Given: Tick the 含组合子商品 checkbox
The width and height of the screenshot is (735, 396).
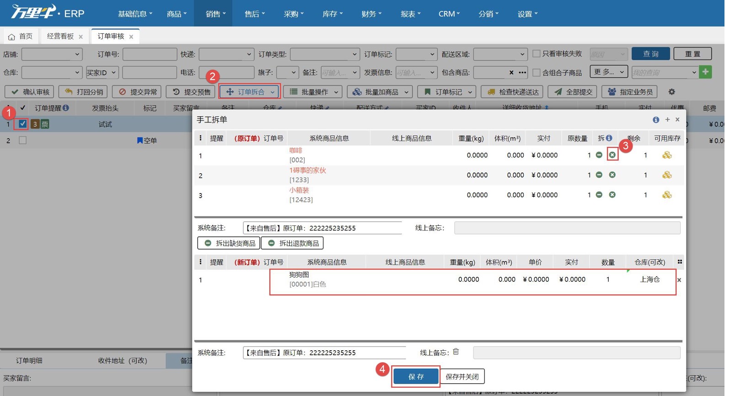Looking at the screenshot, I should coord(536,73).
